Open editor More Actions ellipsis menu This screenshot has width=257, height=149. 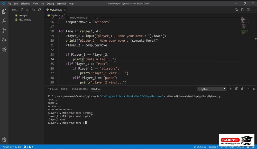[x=254, y=10]
